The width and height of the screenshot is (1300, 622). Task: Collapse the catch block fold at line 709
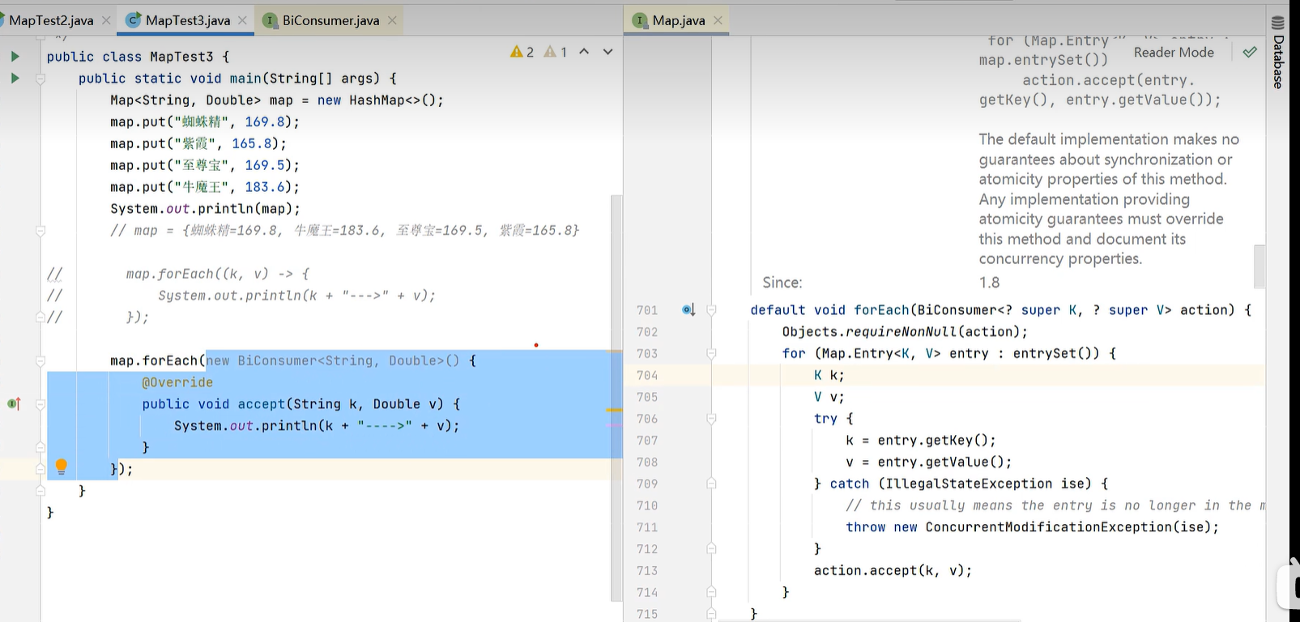(x=711, y=484)
